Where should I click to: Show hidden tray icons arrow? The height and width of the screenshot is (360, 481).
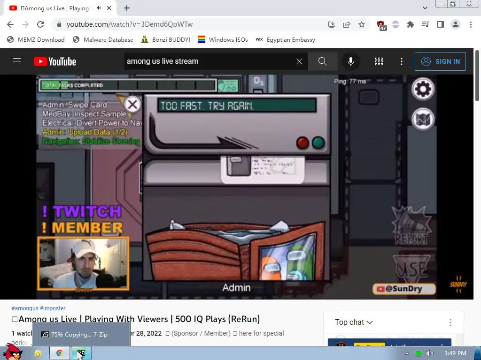click(407, 353)
